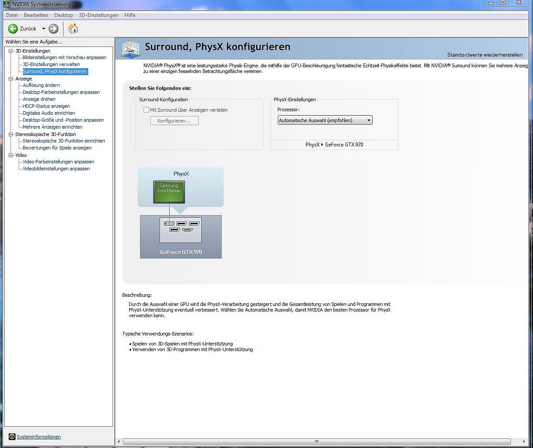Select Desktop-Größe und -Position anpassen

click(x=63, y=120)
